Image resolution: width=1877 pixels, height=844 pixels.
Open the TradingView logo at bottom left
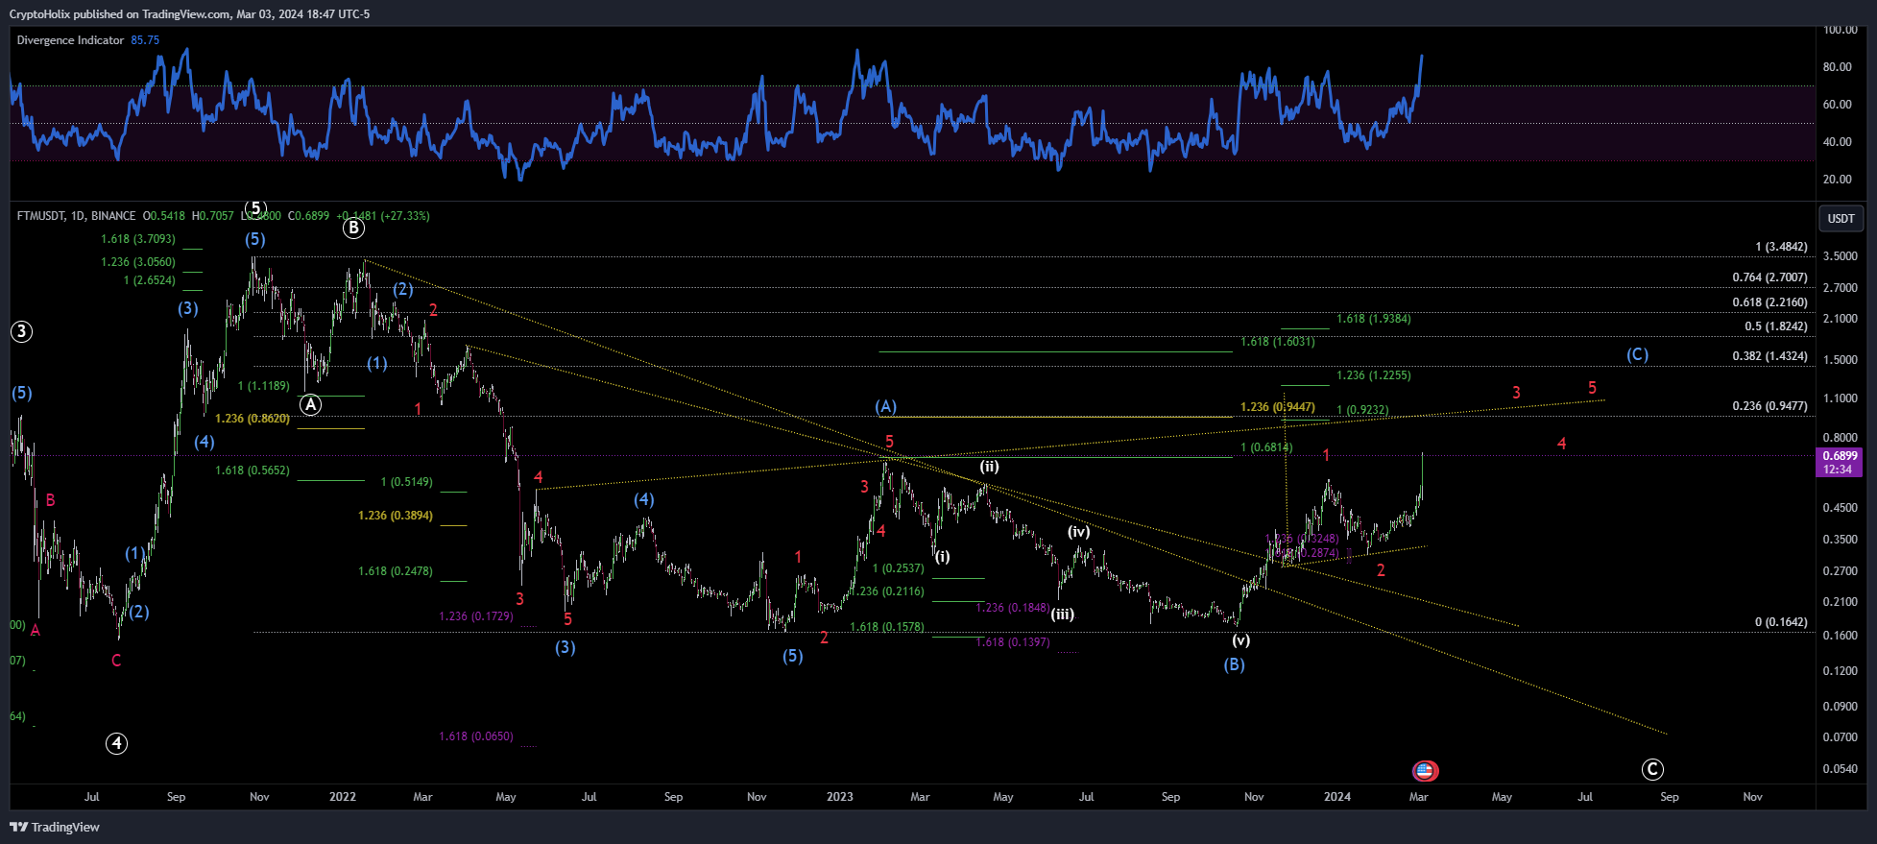55,827
